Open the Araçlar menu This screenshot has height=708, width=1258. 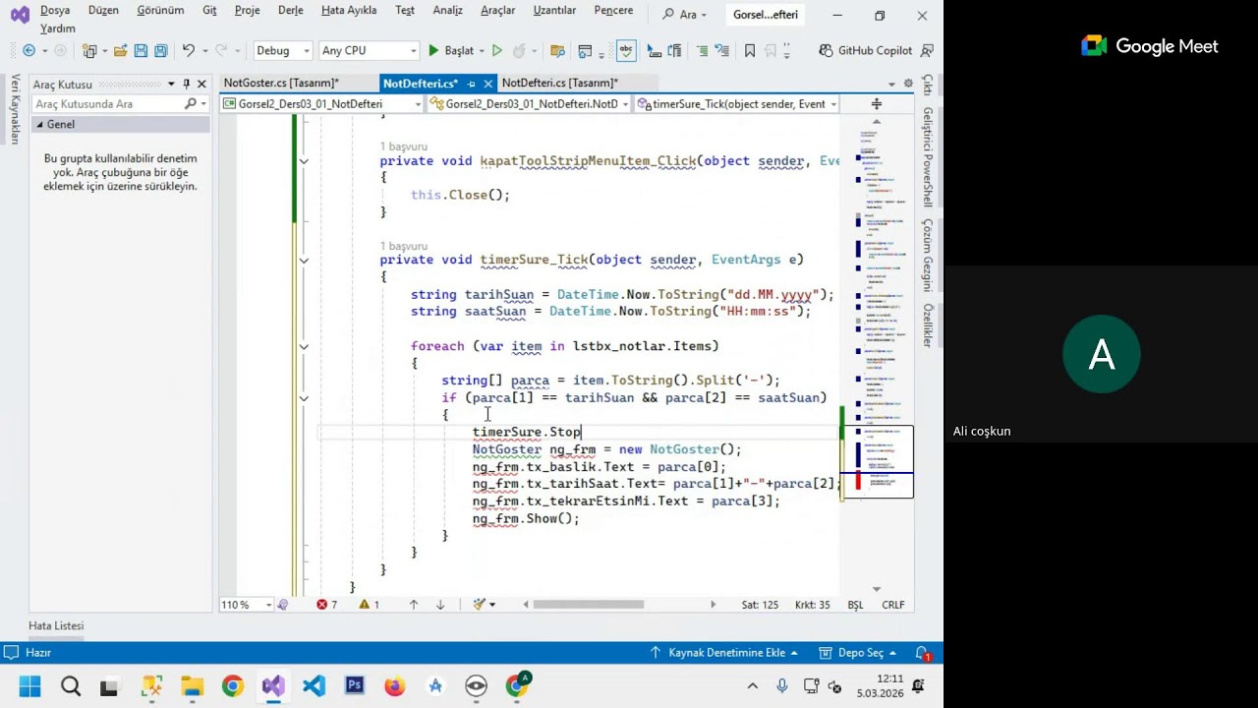[x=497, y=10]
